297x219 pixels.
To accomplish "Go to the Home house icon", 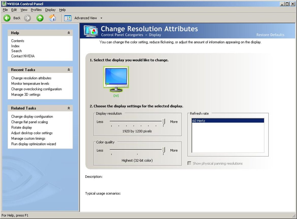I will click(x=53, y=18).
